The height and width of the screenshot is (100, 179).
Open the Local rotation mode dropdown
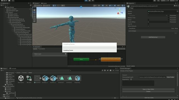point(46,6)
